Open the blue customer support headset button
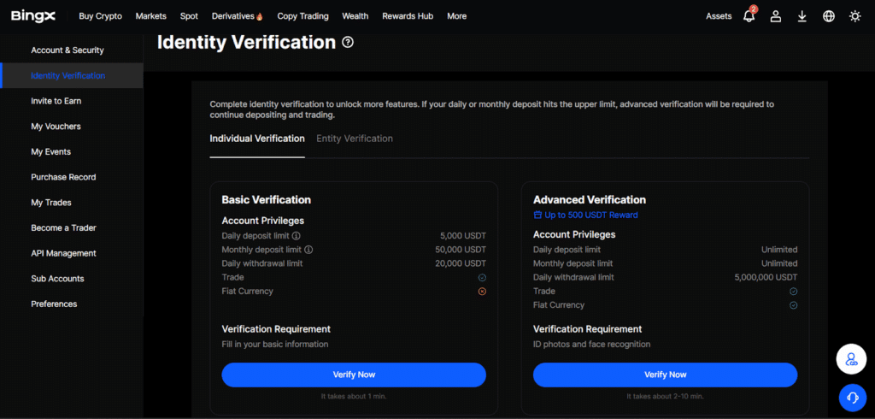The image size is (875, 419). coord(852,398)
